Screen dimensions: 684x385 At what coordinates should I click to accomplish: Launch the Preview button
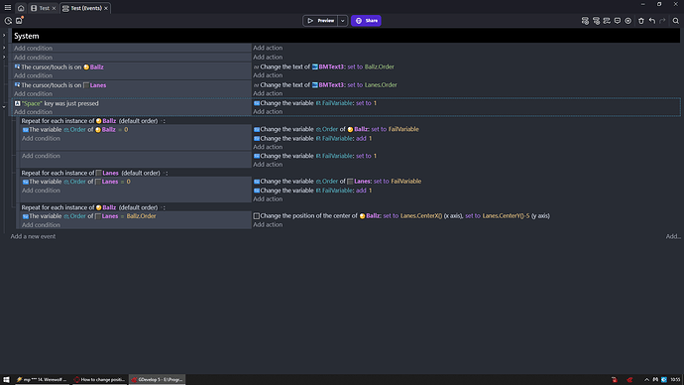pos(320,21)
